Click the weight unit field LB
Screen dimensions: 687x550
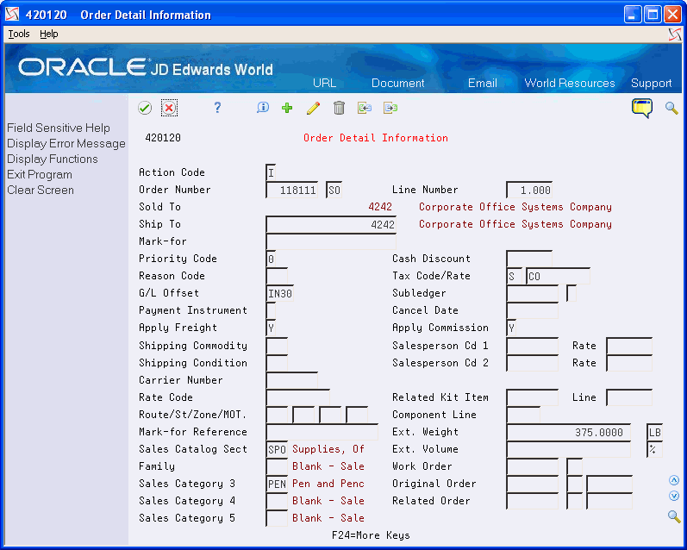coord(654,432)
